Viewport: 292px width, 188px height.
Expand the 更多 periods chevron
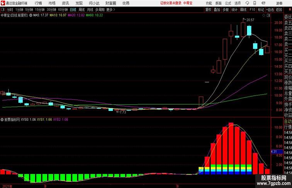pos(114,10)
